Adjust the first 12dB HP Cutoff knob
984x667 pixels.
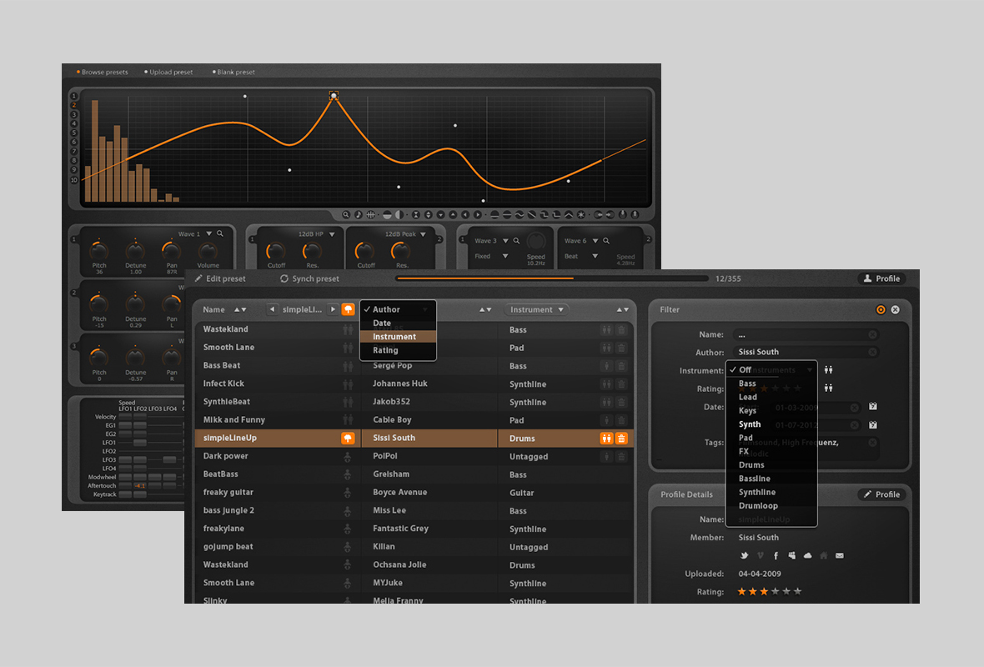coord(275,251)
